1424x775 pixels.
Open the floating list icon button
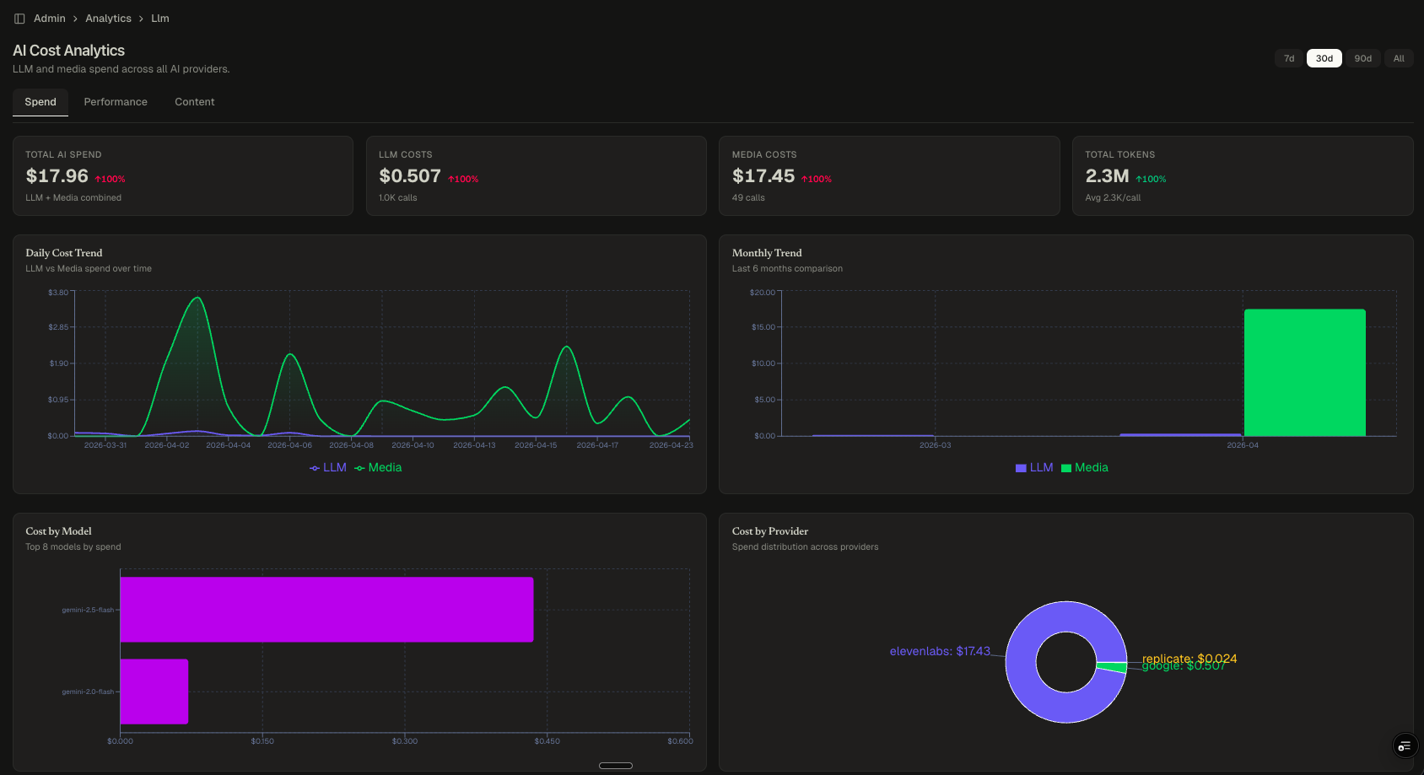click(1404, 745)
